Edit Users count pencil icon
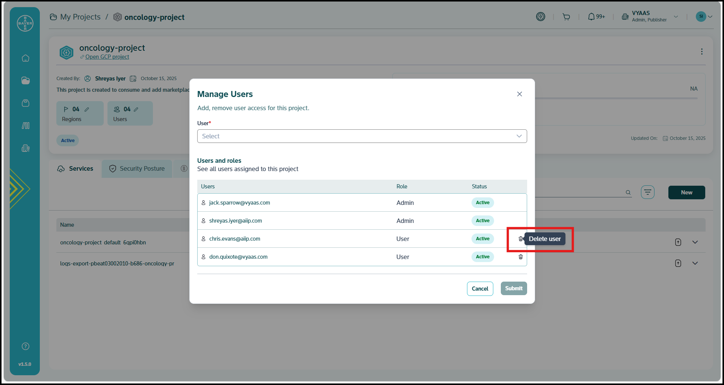The image size is (724, 385). point(136,109)
